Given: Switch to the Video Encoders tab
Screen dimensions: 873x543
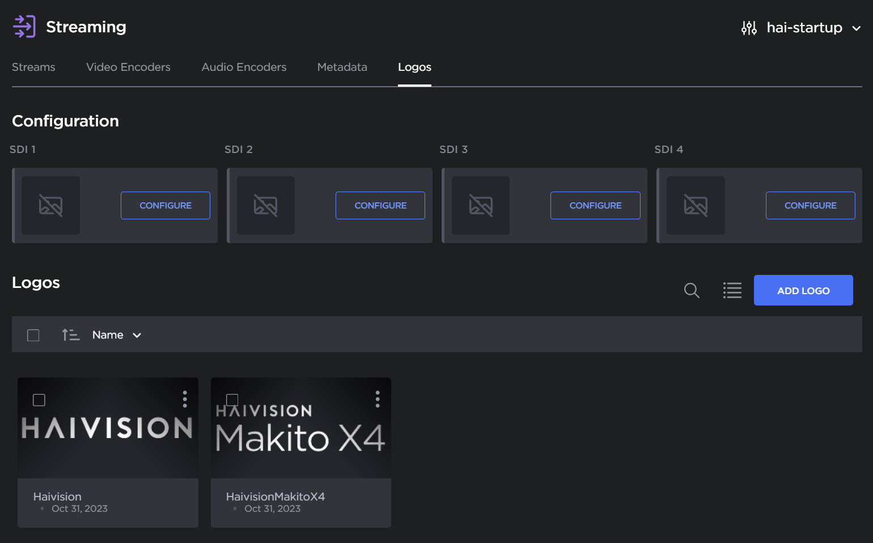Looking at the screenshot, I should click(128, 67).
